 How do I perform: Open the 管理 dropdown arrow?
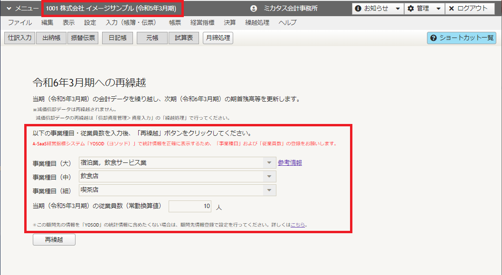pos(439,9)
